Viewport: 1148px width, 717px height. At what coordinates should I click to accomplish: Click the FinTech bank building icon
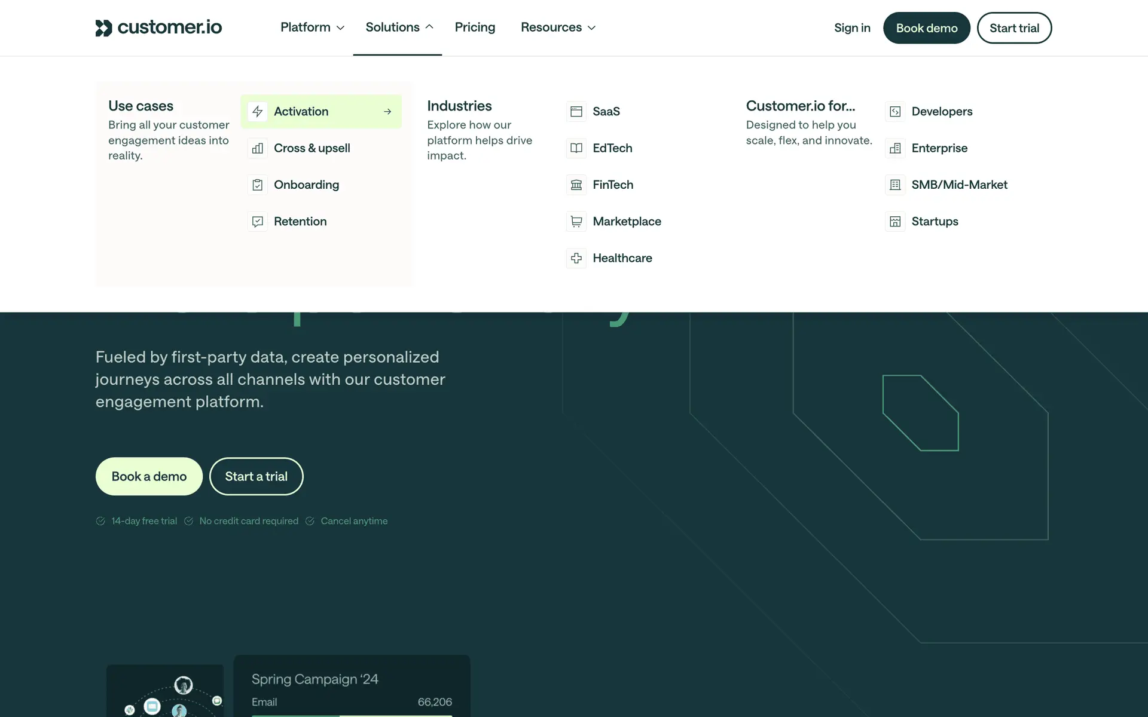[576, 185]
